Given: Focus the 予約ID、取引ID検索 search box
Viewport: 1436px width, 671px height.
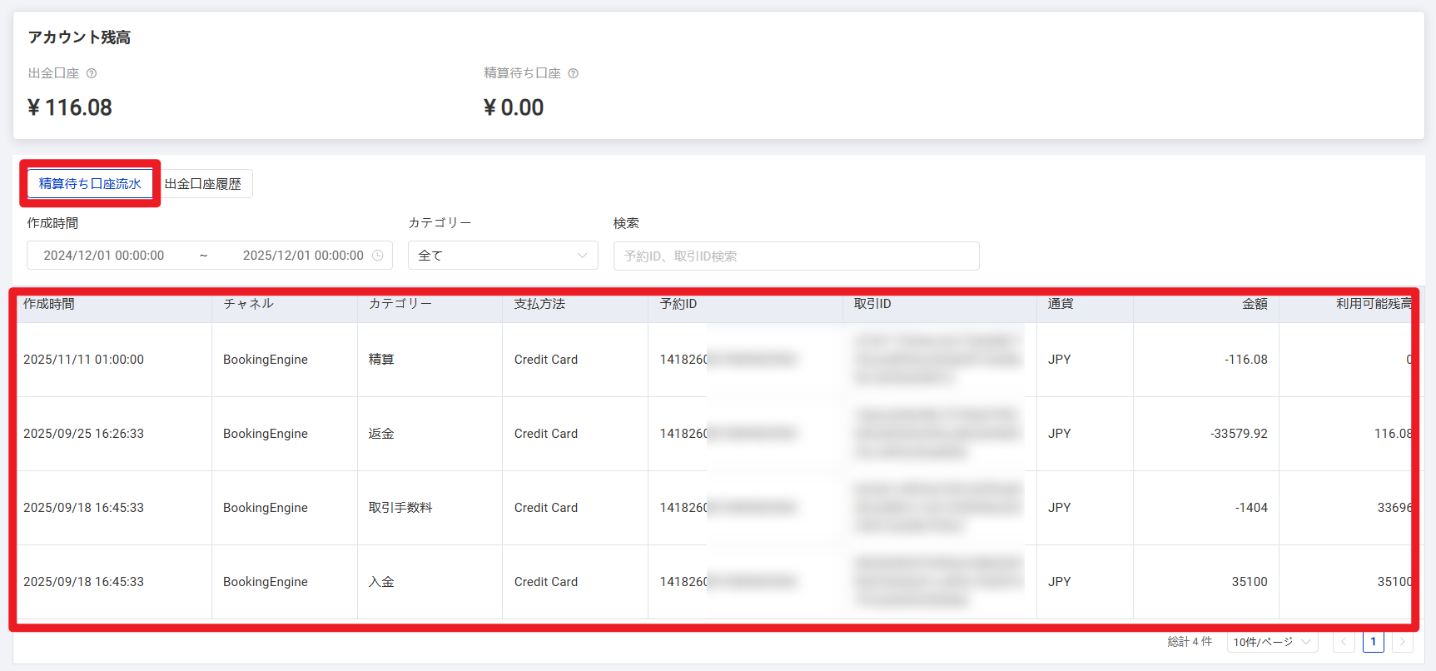Looking at the screenshot, I should [795, 256].
